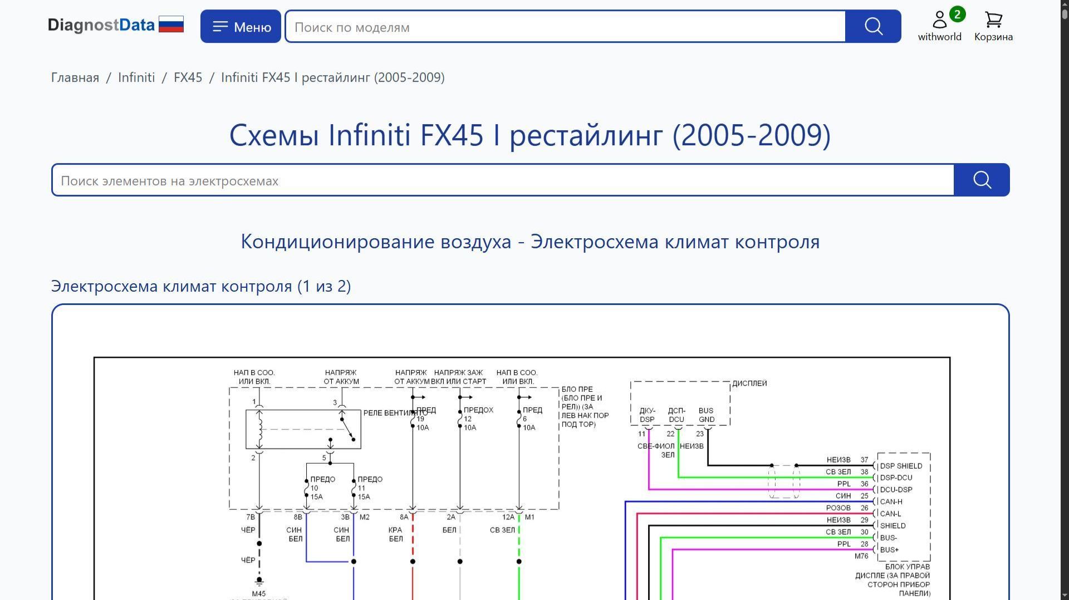Click the 'BUS+' pin label
The image size is (1069, 600).
(x=889, y=550)
